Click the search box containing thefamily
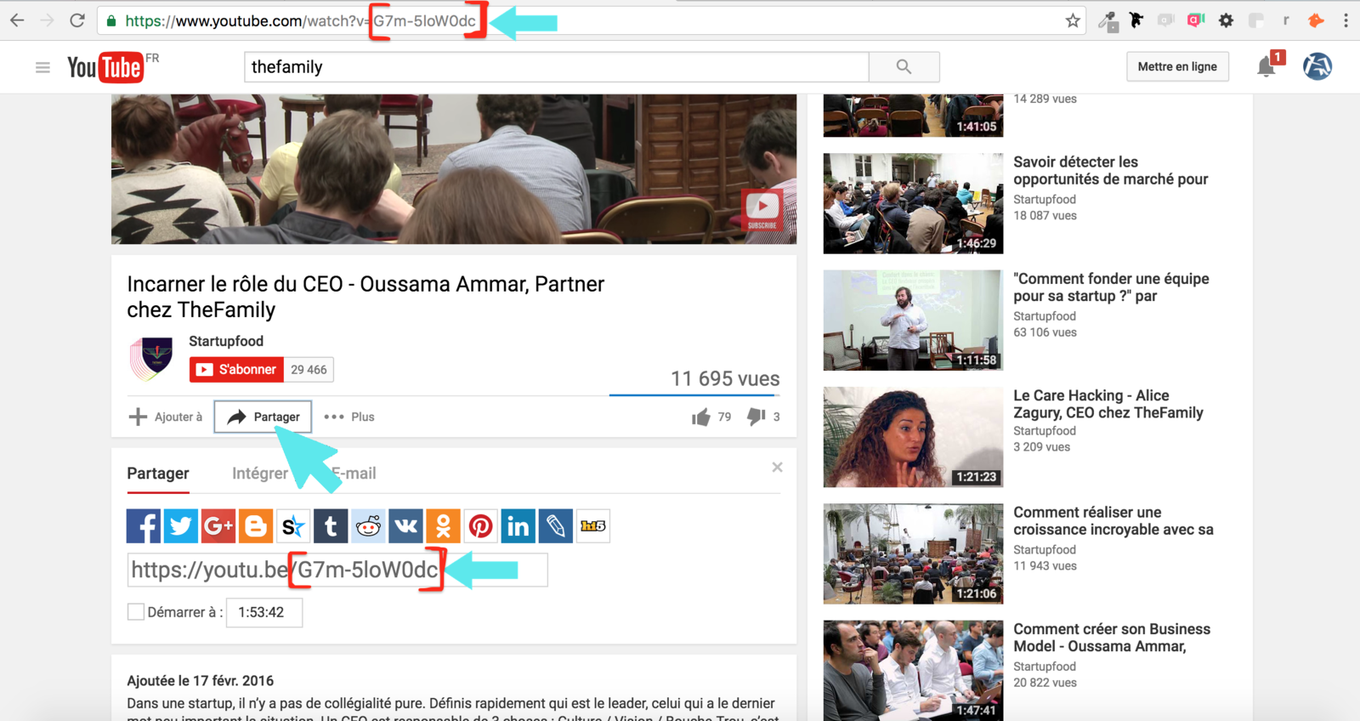This screenshot has width=1360, height=721. [557, 66]
